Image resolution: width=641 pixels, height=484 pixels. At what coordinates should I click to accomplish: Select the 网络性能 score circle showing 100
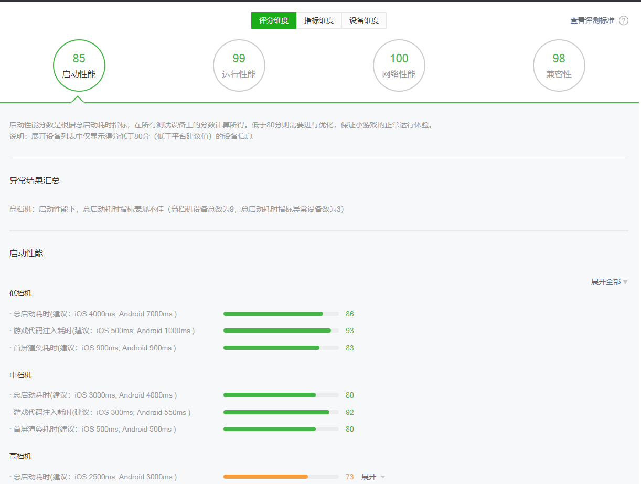point(399,65)
